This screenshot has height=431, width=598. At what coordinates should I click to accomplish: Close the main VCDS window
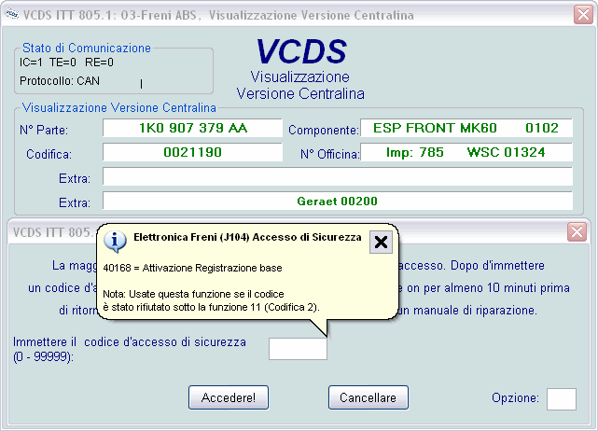[x=583, y=15]
